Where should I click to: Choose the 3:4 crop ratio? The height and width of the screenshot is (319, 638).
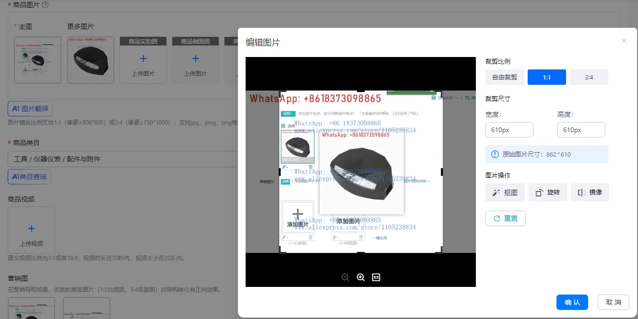[589, 77]
